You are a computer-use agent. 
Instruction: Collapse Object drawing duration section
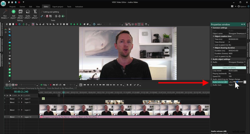213,48
